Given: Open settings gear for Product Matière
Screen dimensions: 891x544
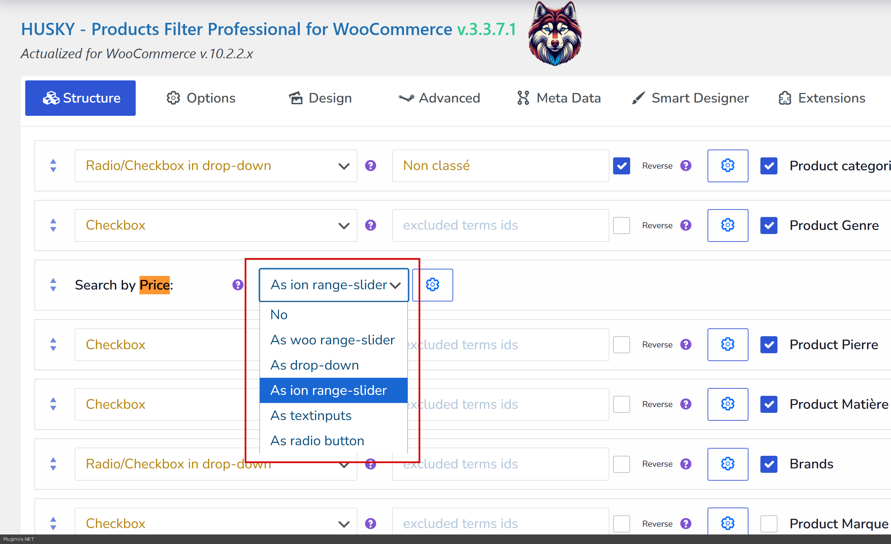Looking at the screenshot, I should (727, 404).
